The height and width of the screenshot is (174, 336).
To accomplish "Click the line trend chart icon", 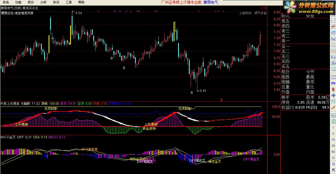I will [333, 20].
